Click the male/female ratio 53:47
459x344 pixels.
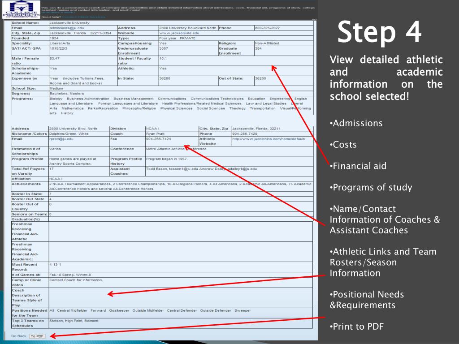click(x=54, y=59)
